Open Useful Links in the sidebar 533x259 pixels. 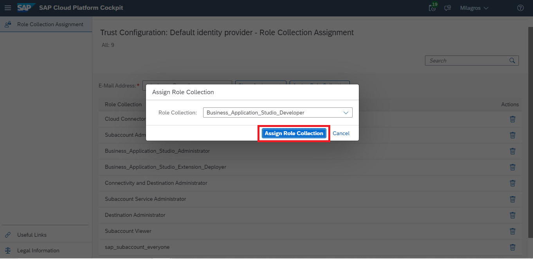coord(32,235)
